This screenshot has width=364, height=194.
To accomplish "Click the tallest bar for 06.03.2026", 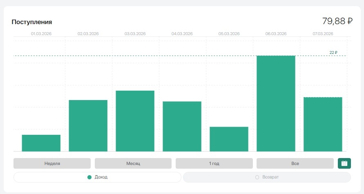I will (x=276, y=103).
